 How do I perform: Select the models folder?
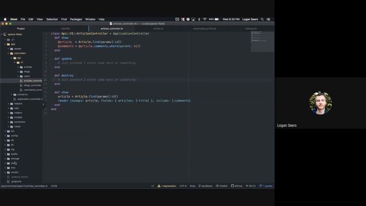[x=18, y=117]
